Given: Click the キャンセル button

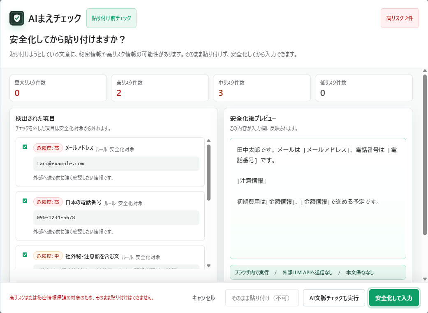Looking at the screenshot, I should click(204, 298).
